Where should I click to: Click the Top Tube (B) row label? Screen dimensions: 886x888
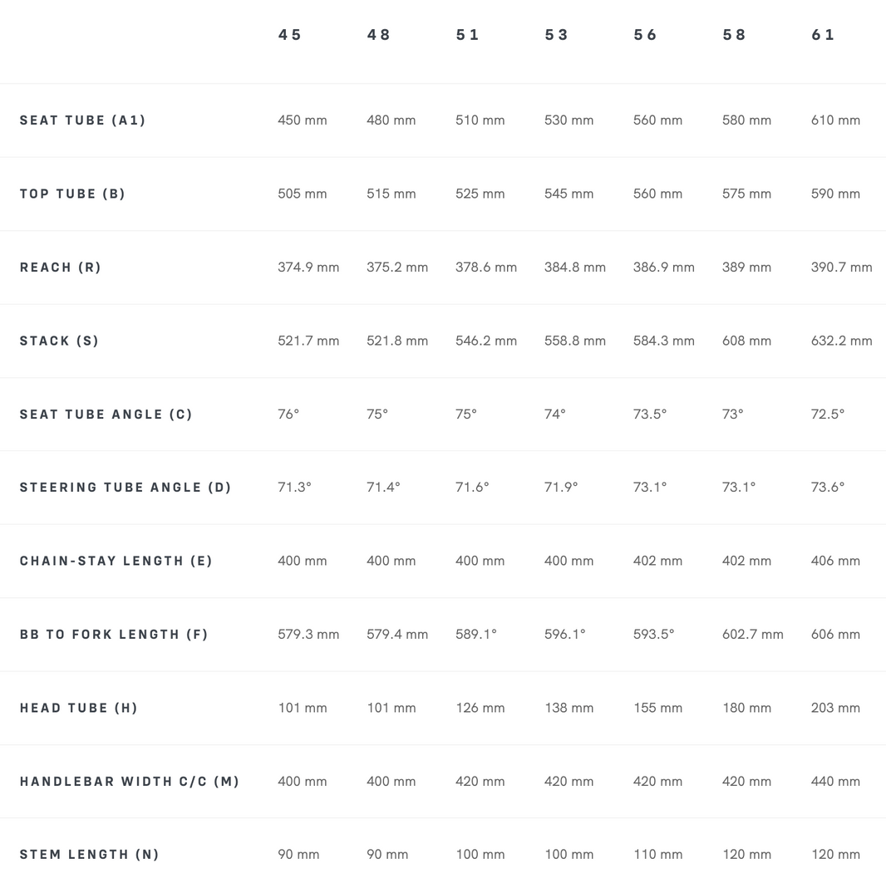click(x=72, y=194)
